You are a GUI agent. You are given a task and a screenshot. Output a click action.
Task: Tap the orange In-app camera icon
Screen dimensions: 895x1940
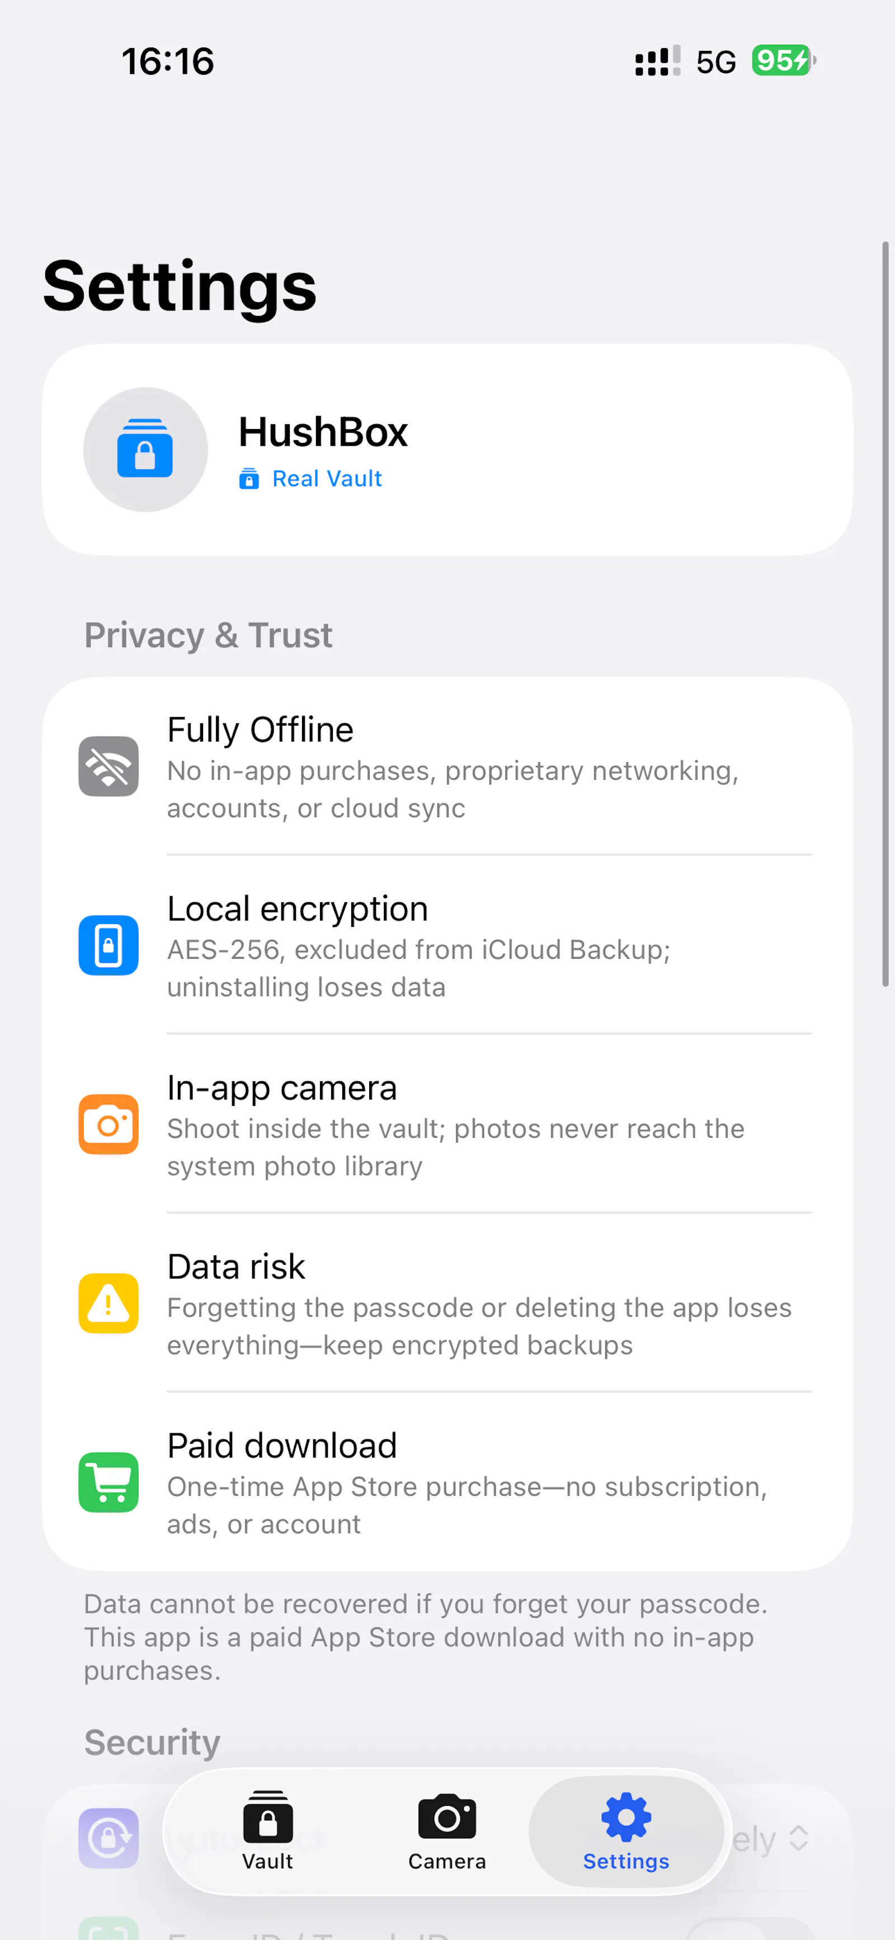pyautogui.click(x=109, y=1124)
